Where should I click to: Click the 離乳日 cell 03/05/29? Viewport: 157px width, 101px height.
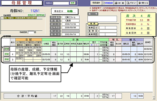pyautogui.click(x=126, y=54)
